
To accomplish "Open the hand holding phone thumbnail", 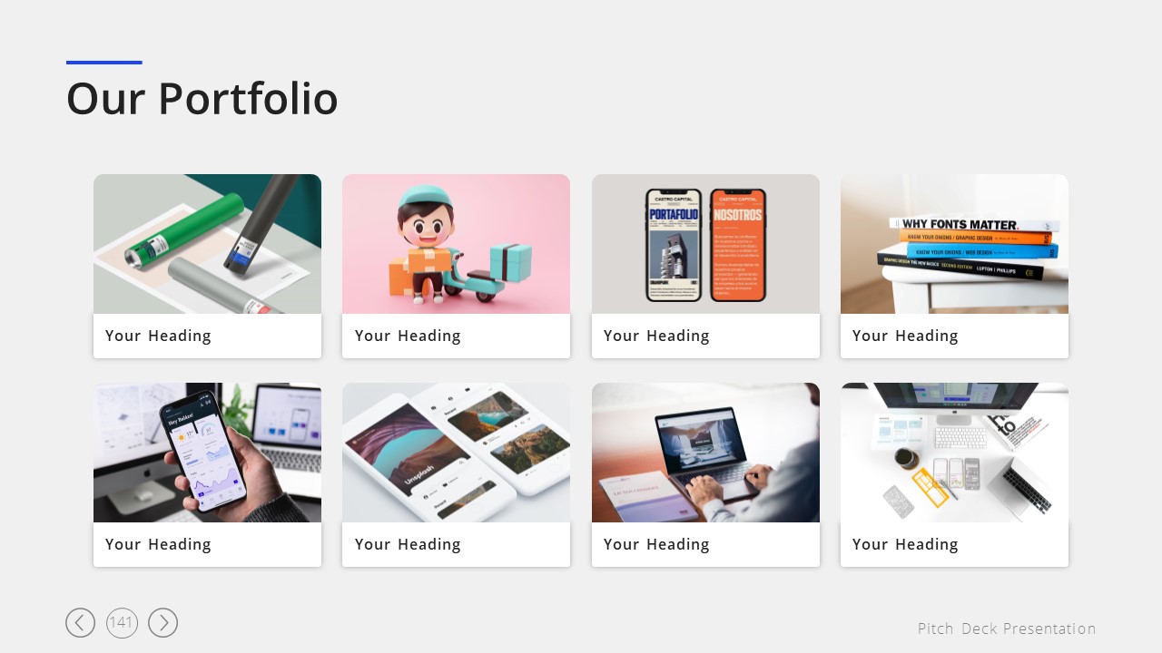I will click(207, 453).
